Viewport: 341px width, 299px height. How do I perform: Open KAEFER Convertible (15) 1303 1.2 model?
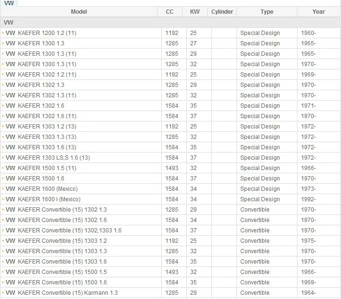(56, 241)
